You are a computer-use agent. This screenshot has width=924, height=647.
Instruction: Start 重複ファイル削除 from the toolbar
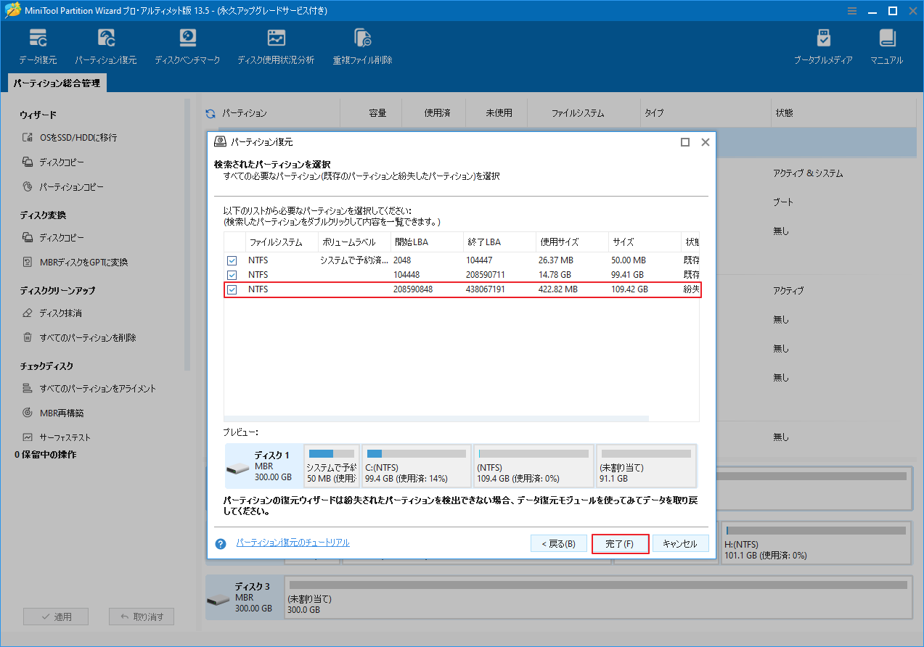point(361,45)
